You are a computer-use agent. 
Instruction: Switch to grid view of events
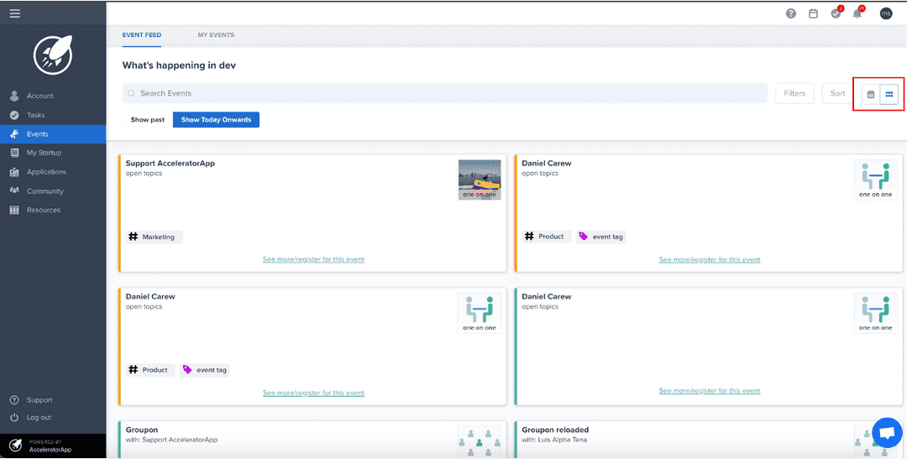889,94
